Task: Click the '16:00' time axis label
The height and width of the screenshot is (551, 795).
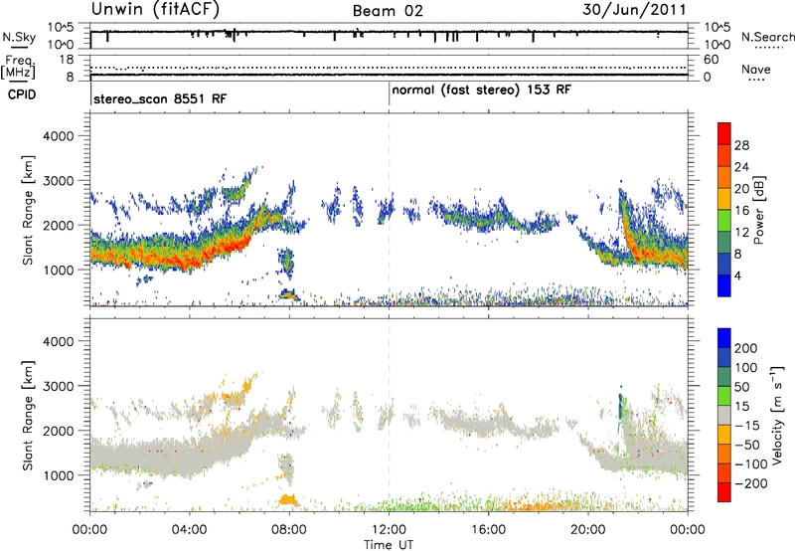Action: click(x=488, y=530)
